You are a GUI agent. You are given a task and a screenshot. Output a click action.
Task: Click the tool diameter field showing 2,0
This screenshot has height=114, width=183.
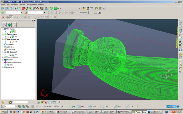pos(121,106)
